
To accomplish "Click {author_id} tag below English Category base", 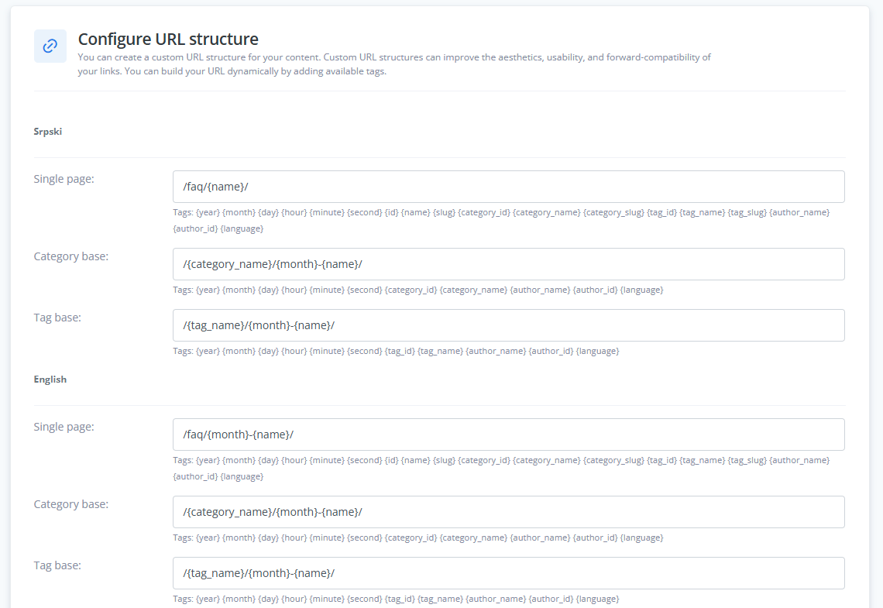I will coord(595,538).
